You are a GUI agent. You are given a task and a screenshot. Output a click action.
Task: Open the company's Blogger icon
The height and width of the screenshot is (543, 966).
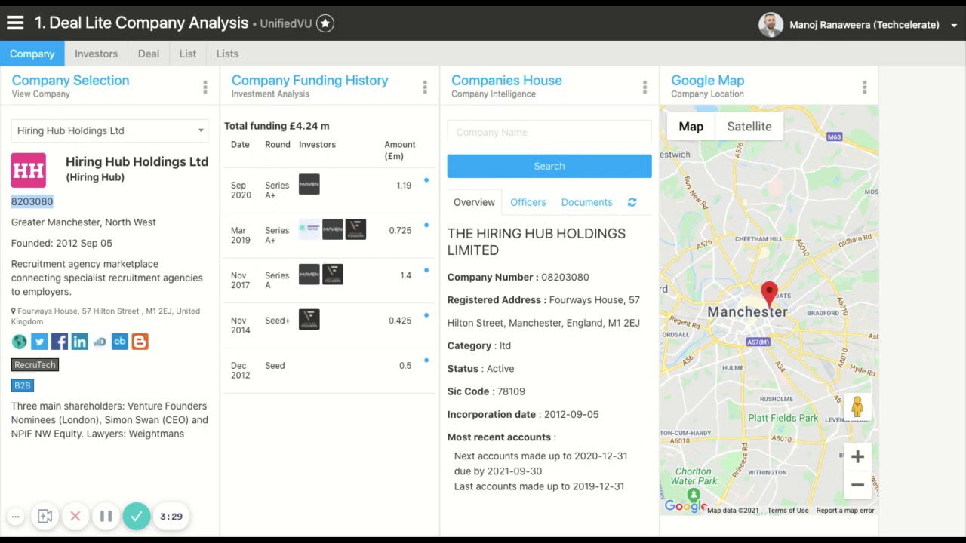[140, 342]
